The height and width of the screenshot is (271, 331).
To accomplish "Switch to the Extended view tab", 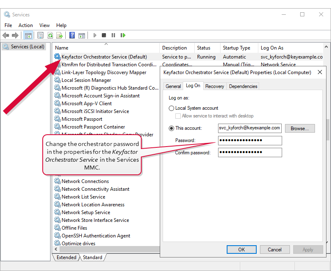I will click(67, 257).
